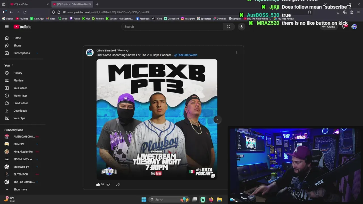Click the Your clips scissors icon
363x204 pixels.
coord(7,118)
